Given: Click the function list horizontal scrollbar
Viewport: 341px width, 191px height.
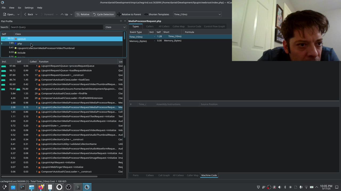Looking at the screenshot, I should click(x=49, y=176).
